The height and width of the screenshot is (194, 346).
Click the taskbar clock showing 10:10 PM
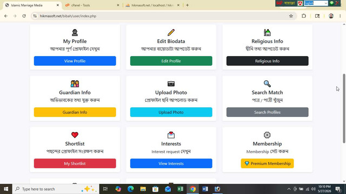pyautogui.click(x=324, y=189)
